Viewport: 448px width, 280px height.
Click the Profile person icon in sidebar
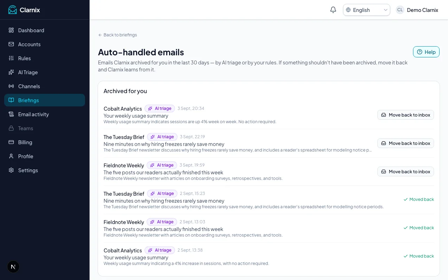coord(11,156)
